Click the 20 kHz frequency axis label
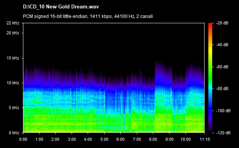Image resolution: width=239 pixels, height=148 pixels. 13,33
